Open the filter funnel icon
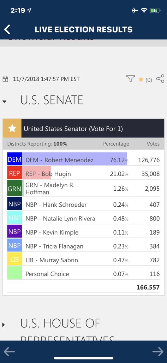This screenshot has height=363, width=167. 130,79
